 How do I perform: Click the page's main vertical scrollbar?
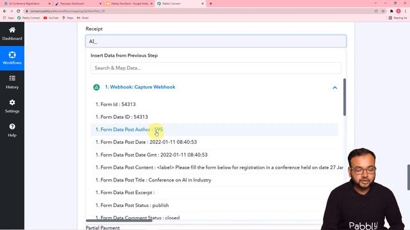coord(409,178)
